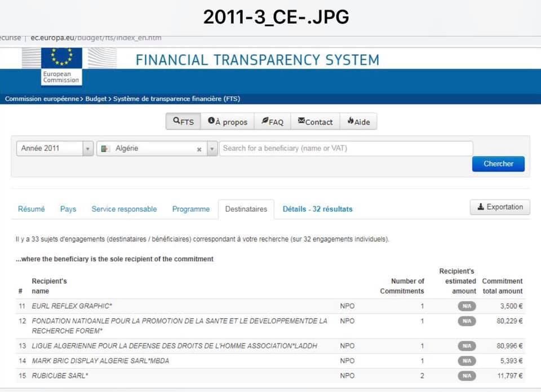The image size is (541, 392).
Task: Open the FTS search tab
Action: 183,122
